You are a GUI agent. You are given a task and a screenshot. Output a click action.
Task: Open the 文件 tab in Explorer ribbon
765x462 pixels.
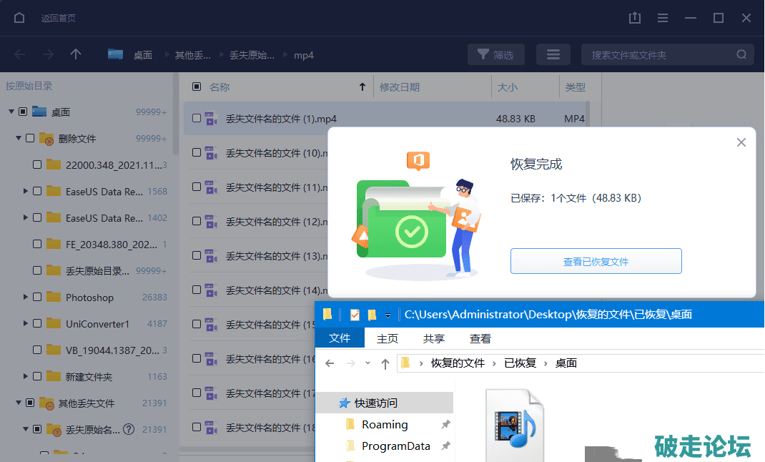tap(340, 338)
